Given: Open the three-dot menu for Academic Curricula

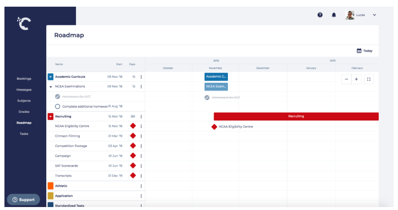Looking at the screenshot, I should coord(141,77).
